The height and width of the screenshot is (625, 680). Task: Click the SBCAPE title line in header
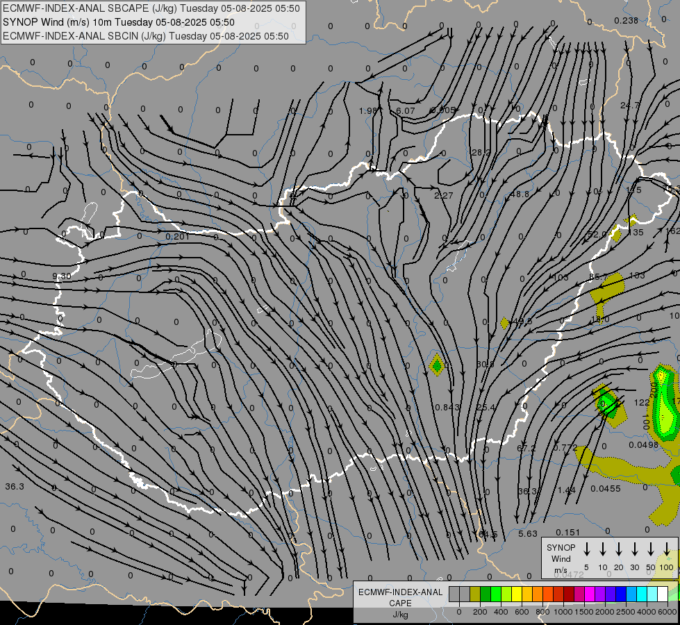[151, 8]
